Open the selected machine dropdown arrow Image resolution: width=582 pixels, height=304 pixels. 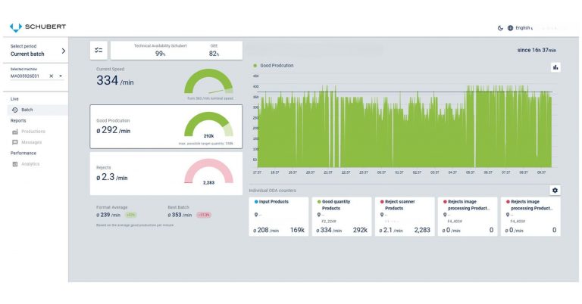(61, 76)
